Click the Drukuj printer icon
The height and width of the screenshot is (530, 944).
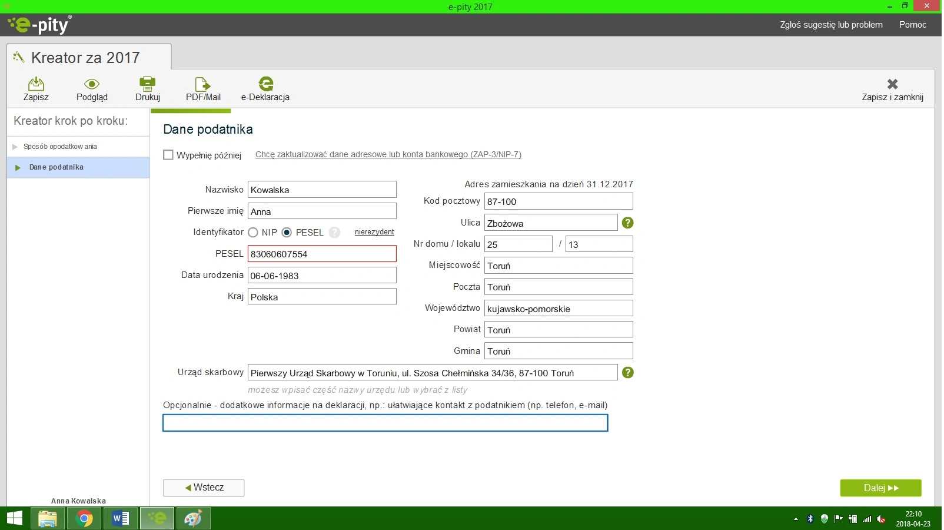pos(147,84)
